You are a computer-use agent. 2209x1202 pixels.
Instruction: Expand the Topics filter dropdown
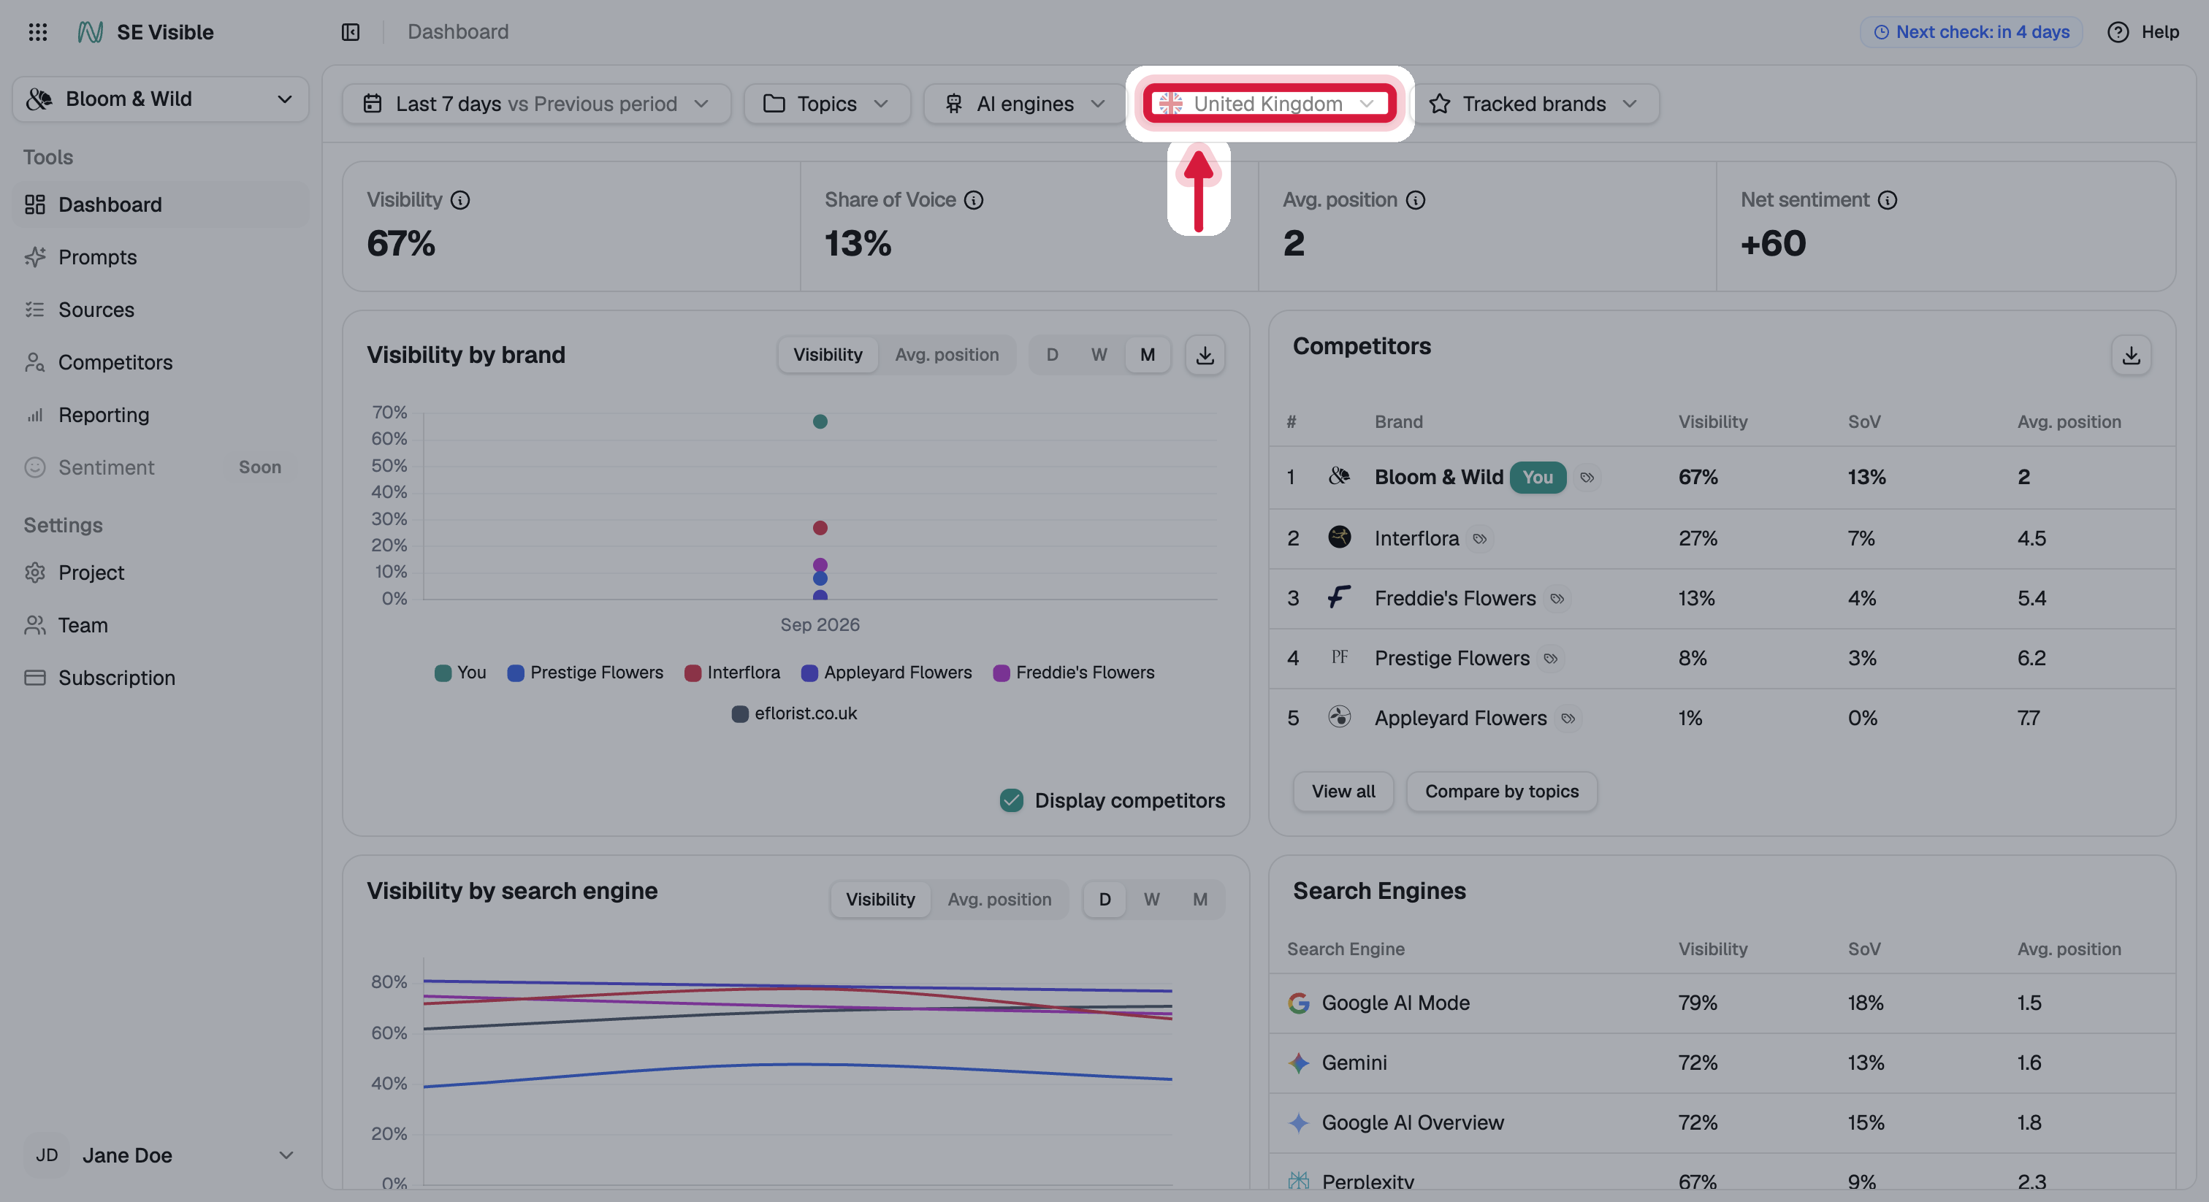(827, 104)
